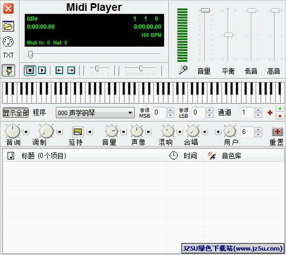This screenshot has height=255, width=286.
Task: Open a MIDI file with folder icon
Action: pos(8,26)
